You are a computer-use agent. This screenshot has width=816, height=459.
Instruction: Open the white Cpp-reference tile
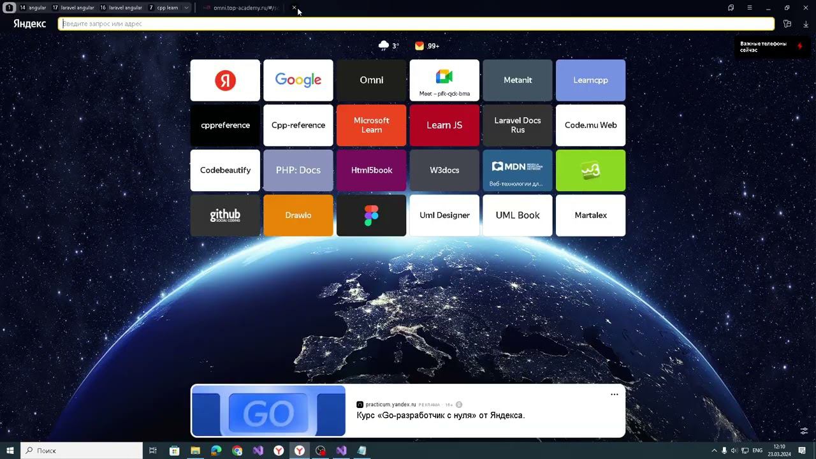coord(298,126)
